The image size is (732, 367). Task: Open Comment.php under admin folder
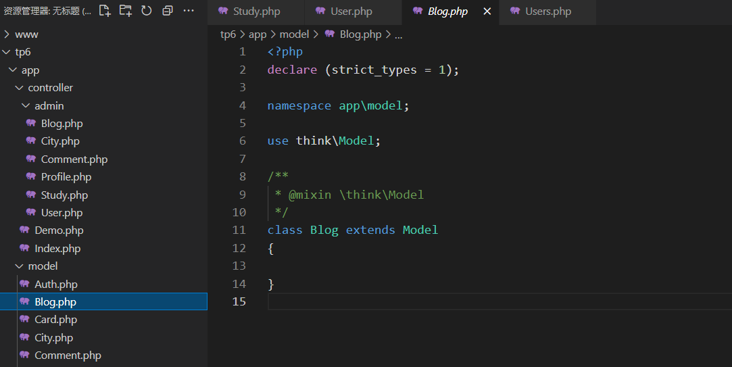coord(103,160)
